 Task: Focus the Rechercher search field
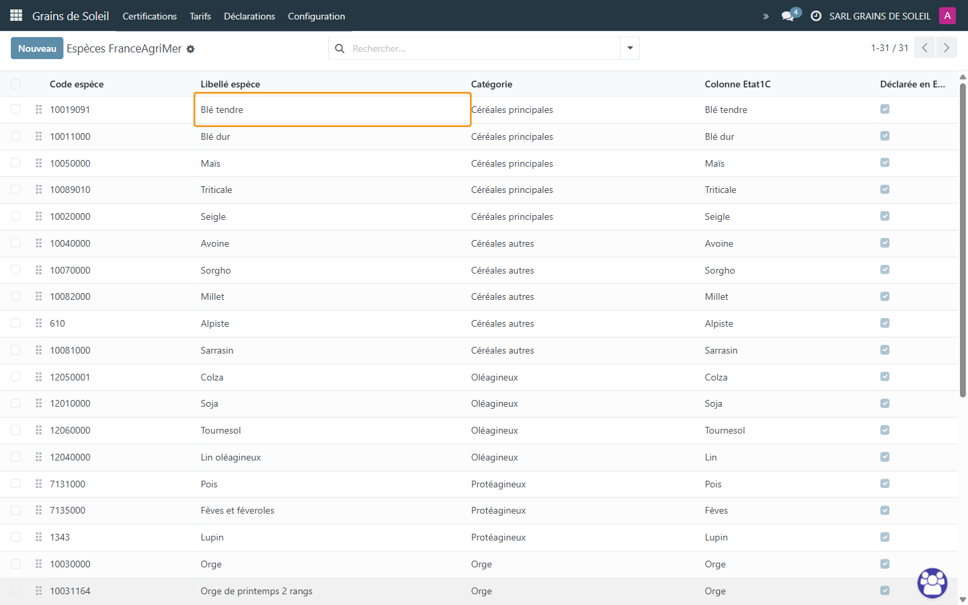[484, 48]
